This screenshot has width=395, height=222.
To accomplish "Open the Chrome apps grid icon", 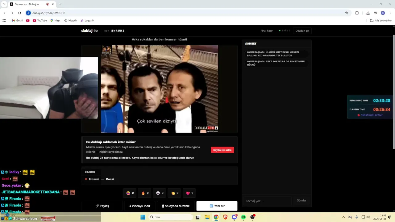I will (4, 21).
